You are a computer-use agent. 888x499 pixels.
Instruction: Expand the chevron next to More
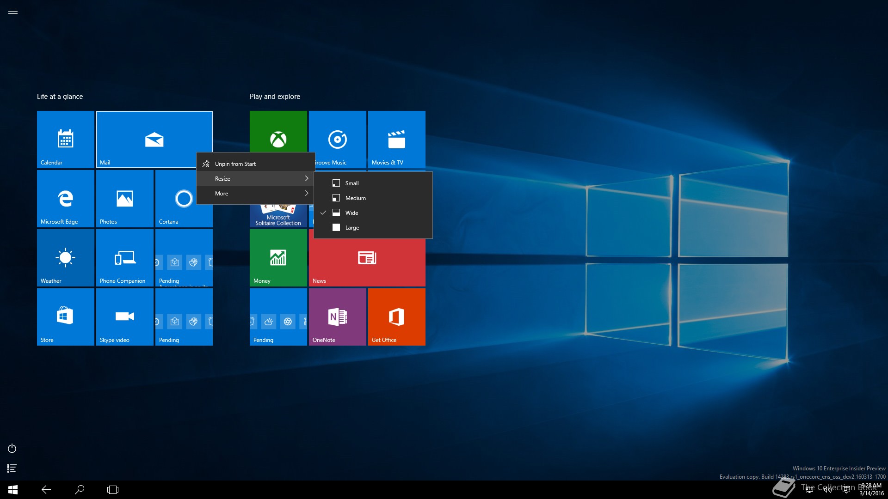pos(306,194)
